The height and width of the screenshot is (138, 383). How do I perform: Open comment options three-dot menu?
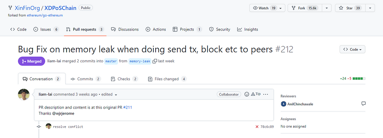266,94
